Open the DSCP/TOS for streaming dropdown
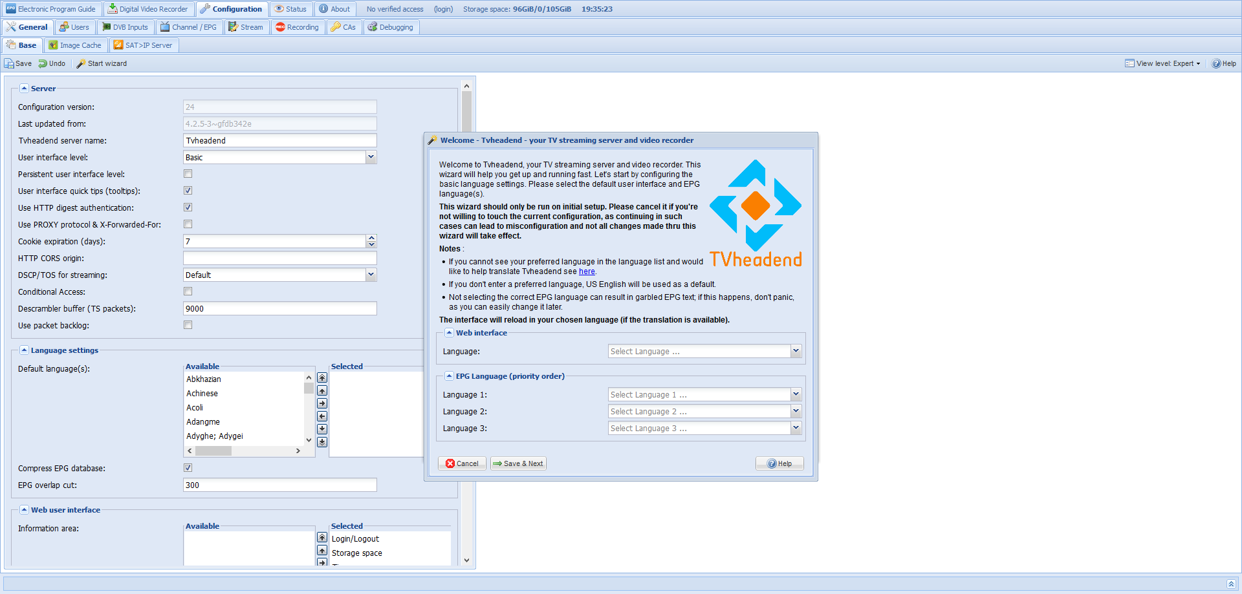Screen dimensions: 1242x594 [371, 275]
